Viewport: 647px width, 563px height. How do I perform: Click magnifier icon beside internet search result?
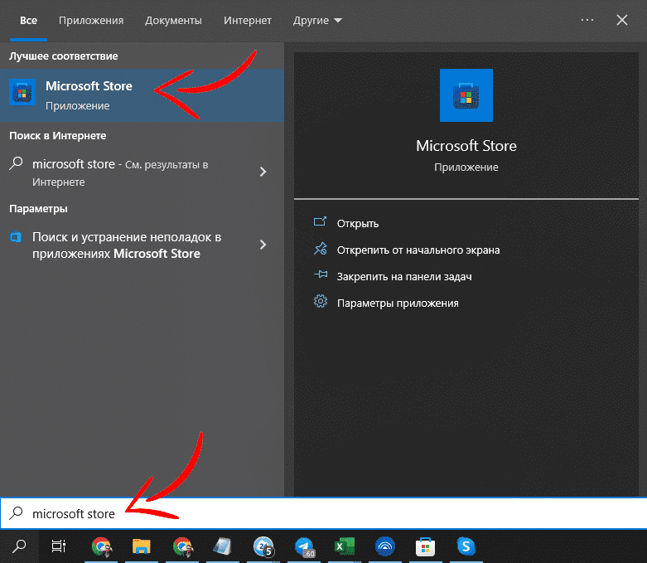coord(16,163)
